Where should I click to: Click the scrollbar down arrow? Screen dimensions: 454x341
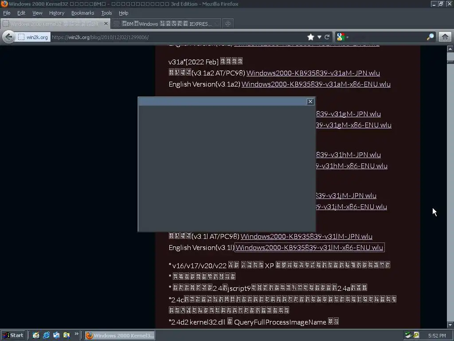pos(450,325)
